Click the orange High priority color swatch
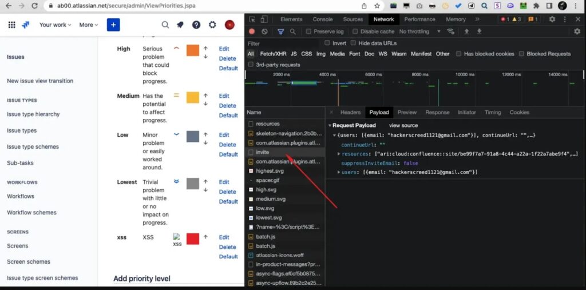The width and height of the screenshot is (586, 290). coord(193,50)
